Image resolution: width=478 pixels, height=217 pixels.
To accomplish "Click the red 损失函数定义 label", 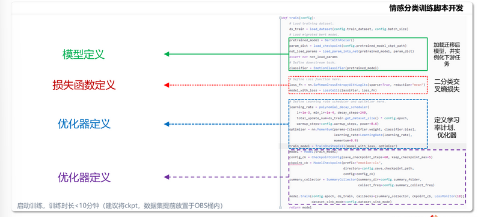I will coord(84,85).
